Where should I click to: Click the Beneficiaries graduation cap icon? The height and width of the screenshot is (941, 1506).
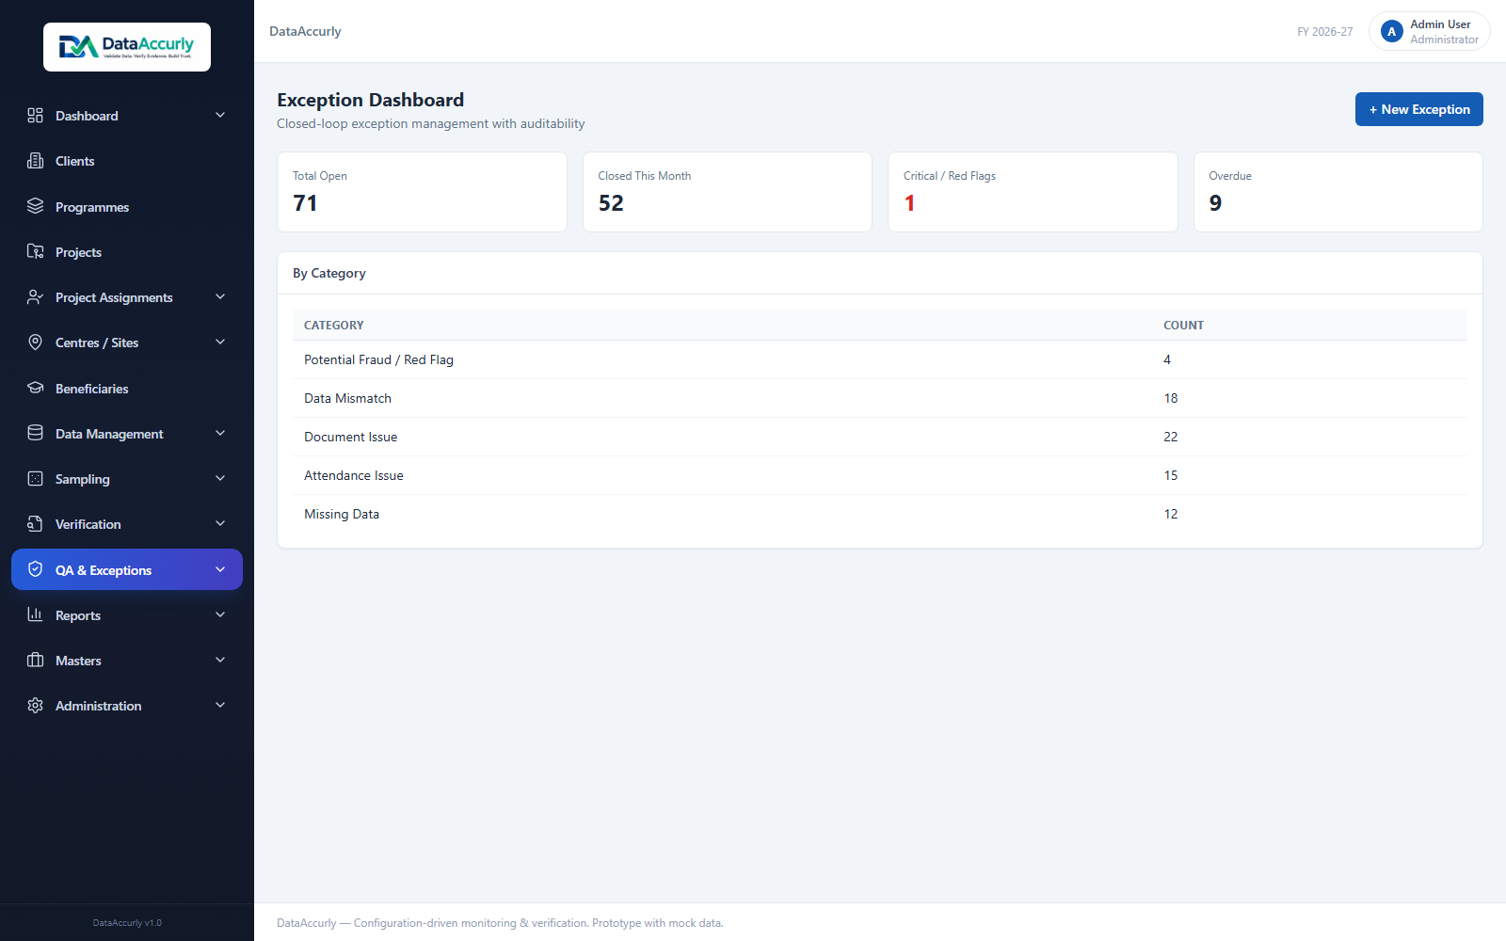(35, 388)
